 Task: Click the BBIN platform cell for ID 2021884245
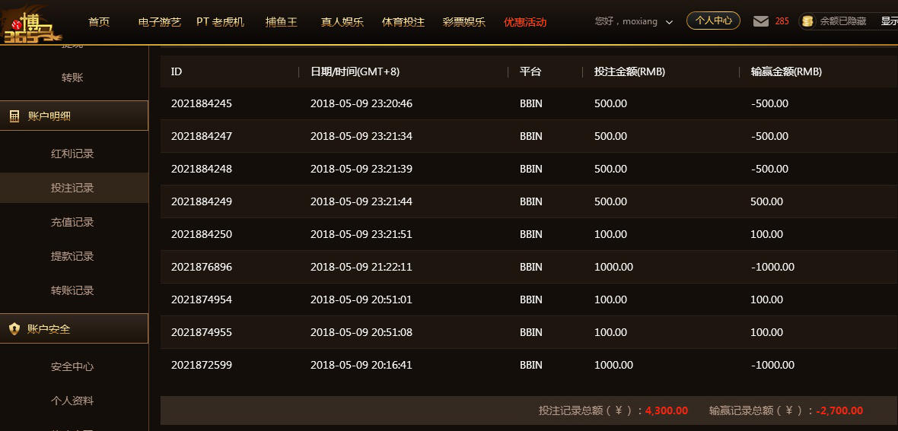(x=531, y=103)
